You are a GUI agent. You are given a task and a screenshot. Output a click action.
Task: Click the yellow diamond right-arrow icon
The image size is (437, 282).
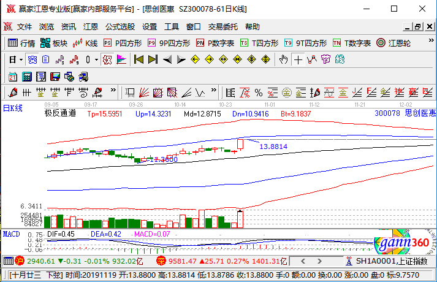(x=209, y=59)
